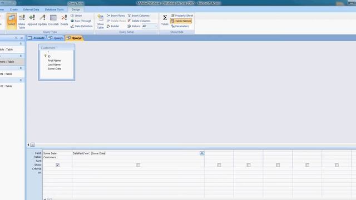Switch to the Database Tools tab
This screenshot has width=356, height=200.
coord(55,9)
